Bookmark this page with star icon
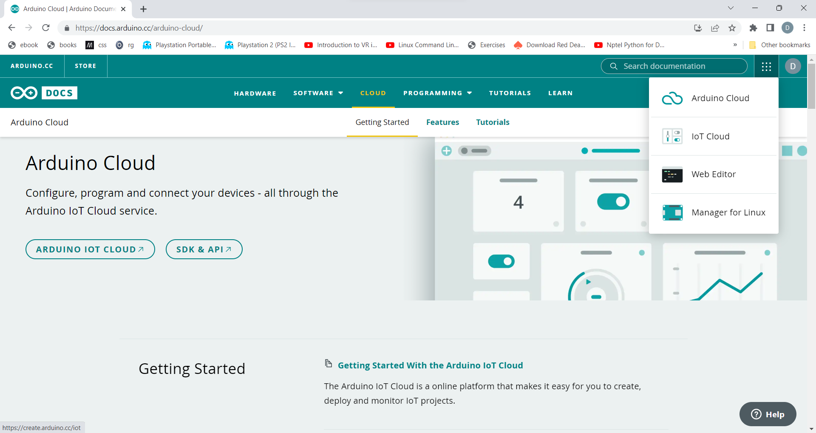Viewport: 816px width, 433px height. (x=732, y=28)
